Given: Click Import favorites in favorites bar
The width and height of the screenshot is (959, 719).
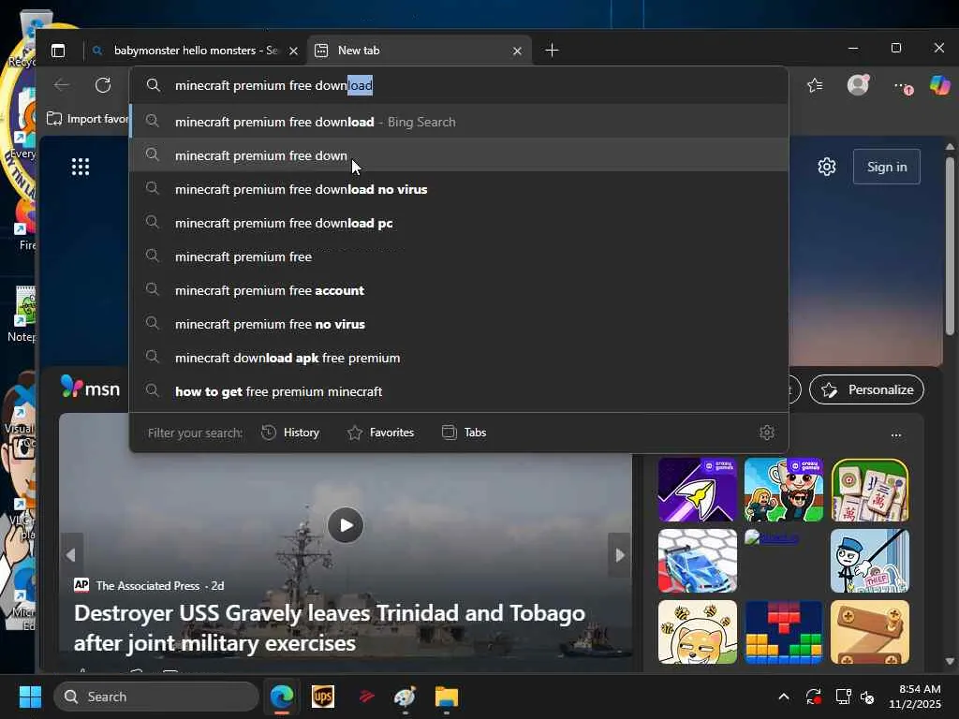Looking at the screenshot, I should 87,119.
